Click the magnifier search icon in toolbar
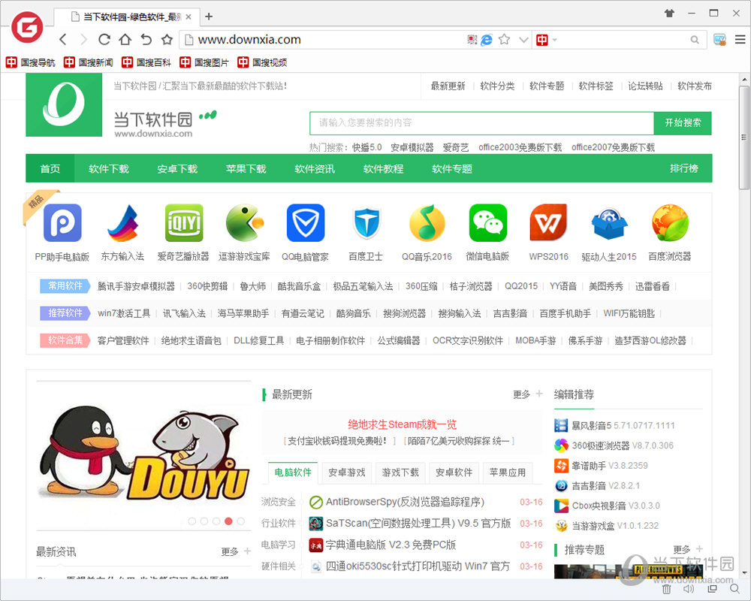751x601 pixels. pos(695,40)
